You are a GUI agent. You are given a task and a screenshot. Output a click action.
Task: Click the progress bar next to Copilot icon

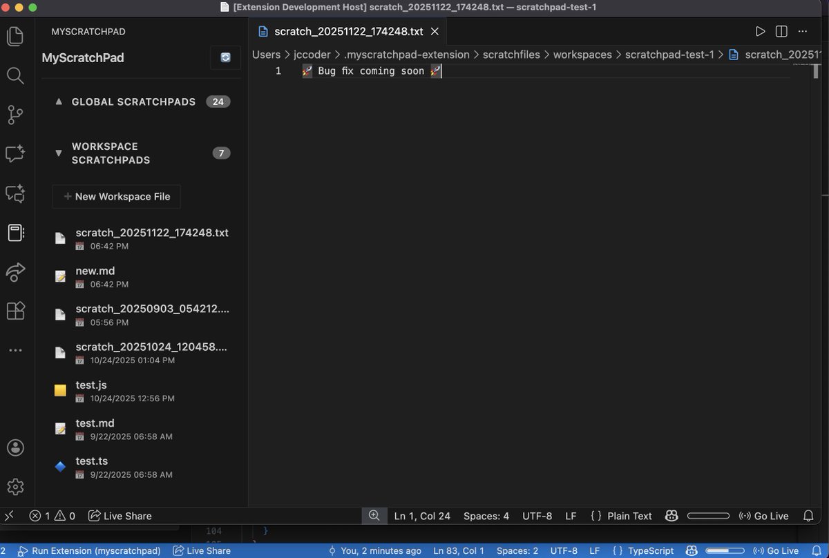(708, 516)
